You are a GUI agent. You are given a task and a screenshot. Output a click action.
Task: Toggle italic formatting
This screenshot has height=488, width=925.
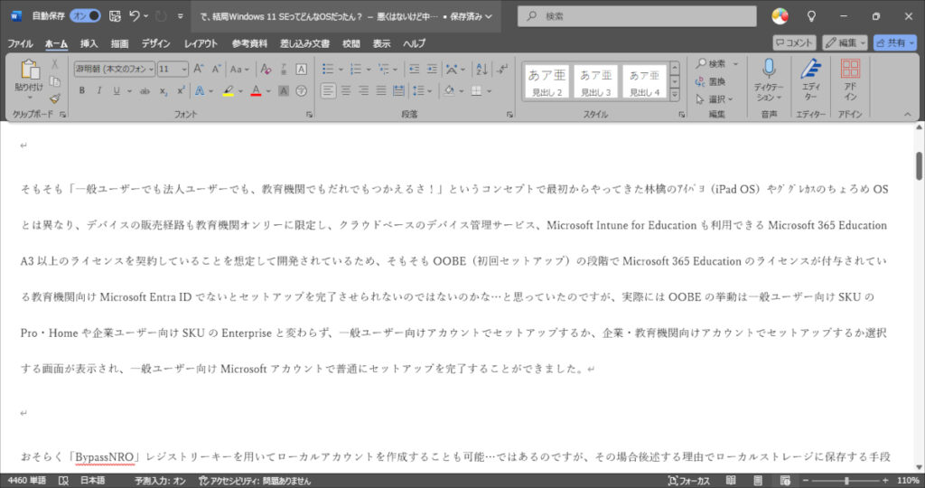[x=98, y=91]
